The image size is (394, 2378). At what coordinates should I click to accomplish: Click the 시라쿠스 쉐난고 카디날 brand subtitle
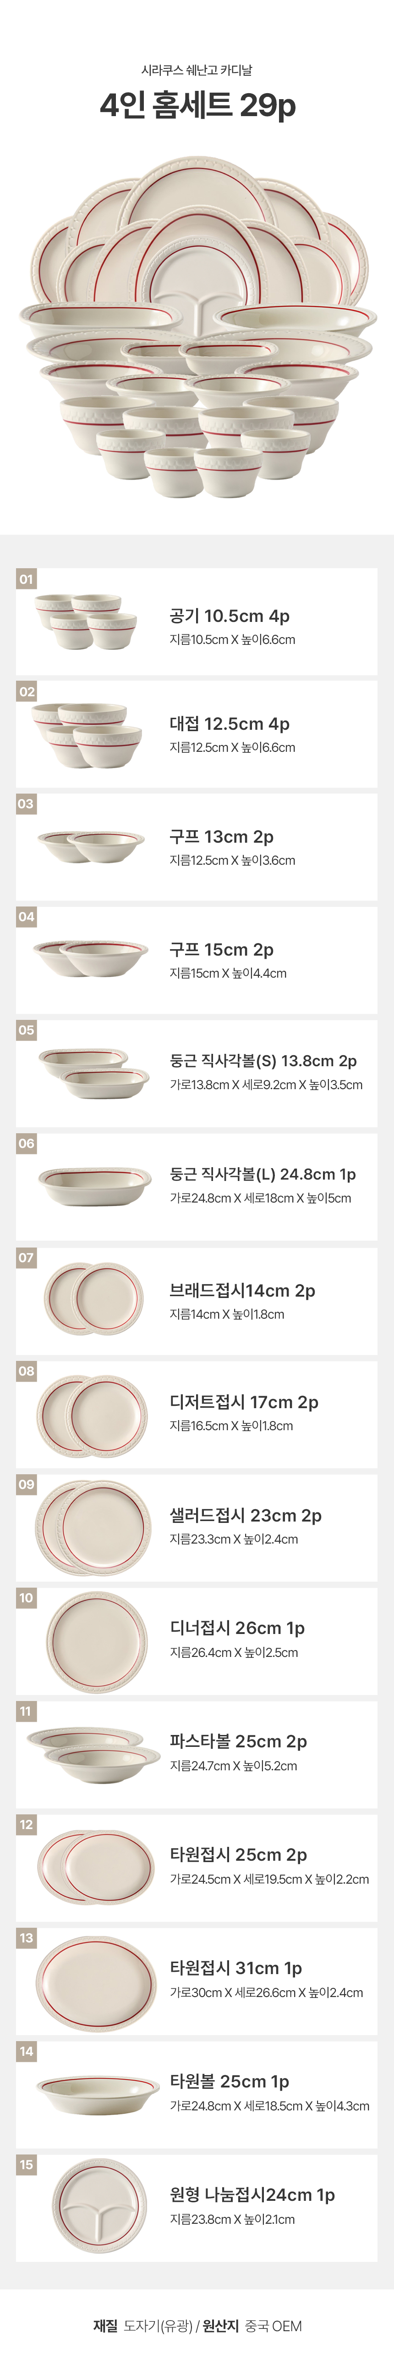(197, 70)
